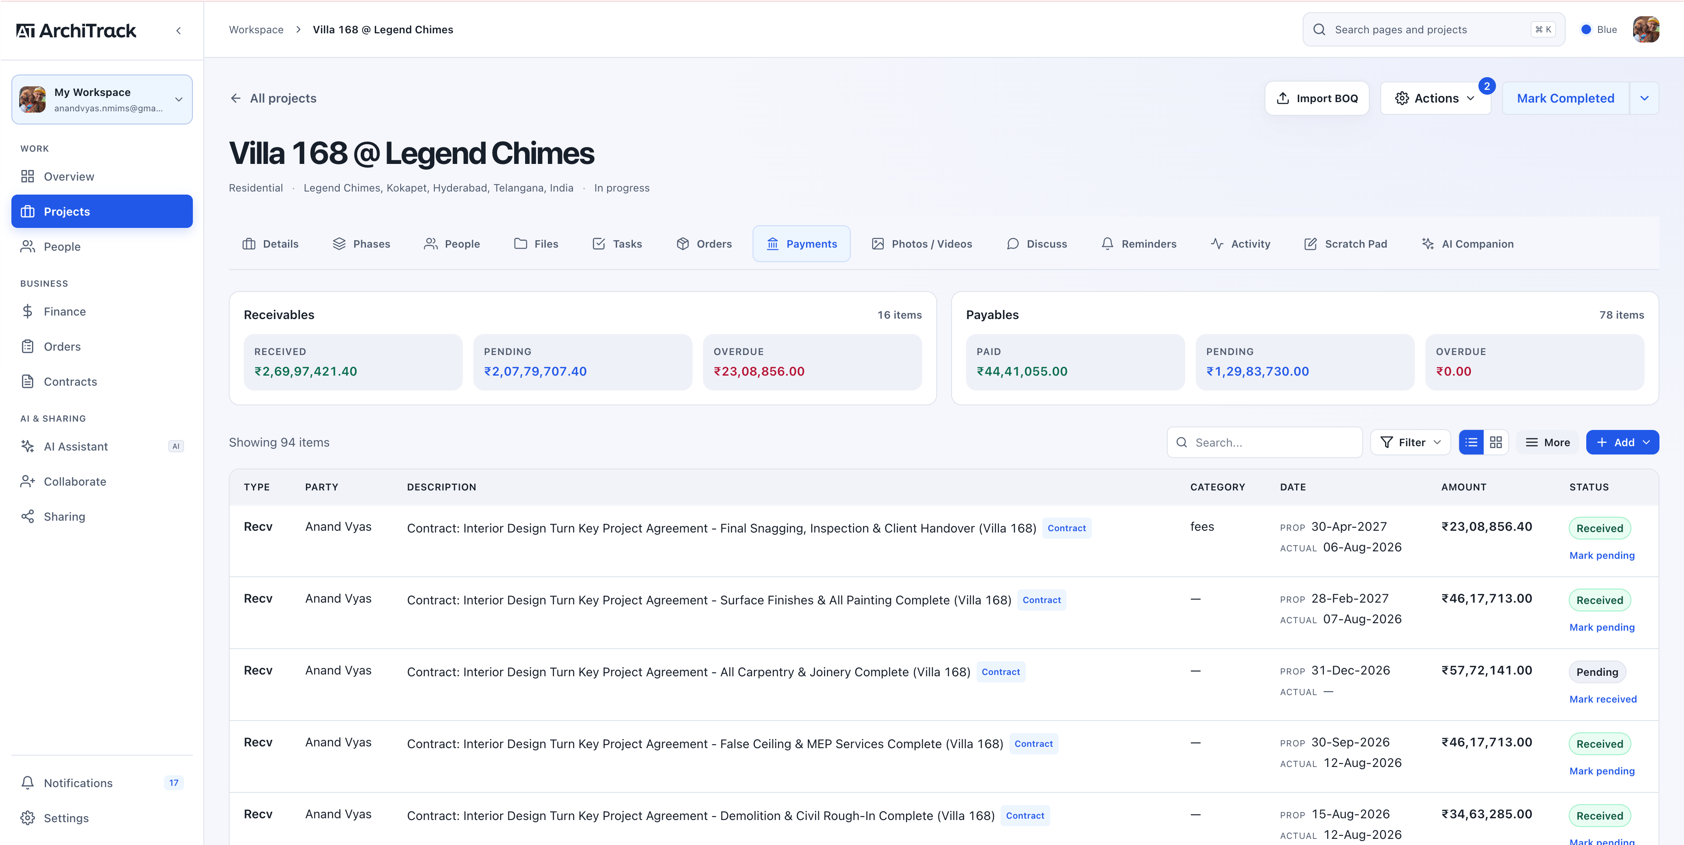The image size is (1684, 845).
Task: Click the Blue theme color dot
Action: coord(1586,29)
